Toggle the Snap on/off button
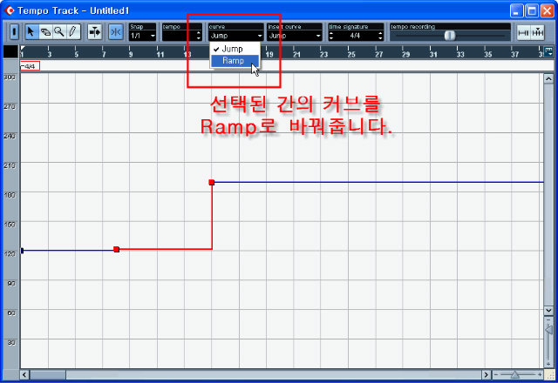Image resolution: width=558 pixels, height=383 pixels. pos(116,32)
